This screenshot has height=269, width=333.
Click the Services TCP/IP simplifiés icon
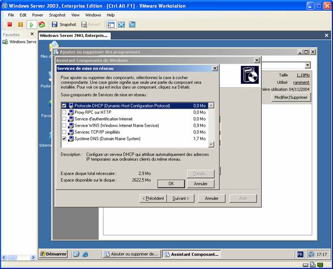(x=71, y=132)
